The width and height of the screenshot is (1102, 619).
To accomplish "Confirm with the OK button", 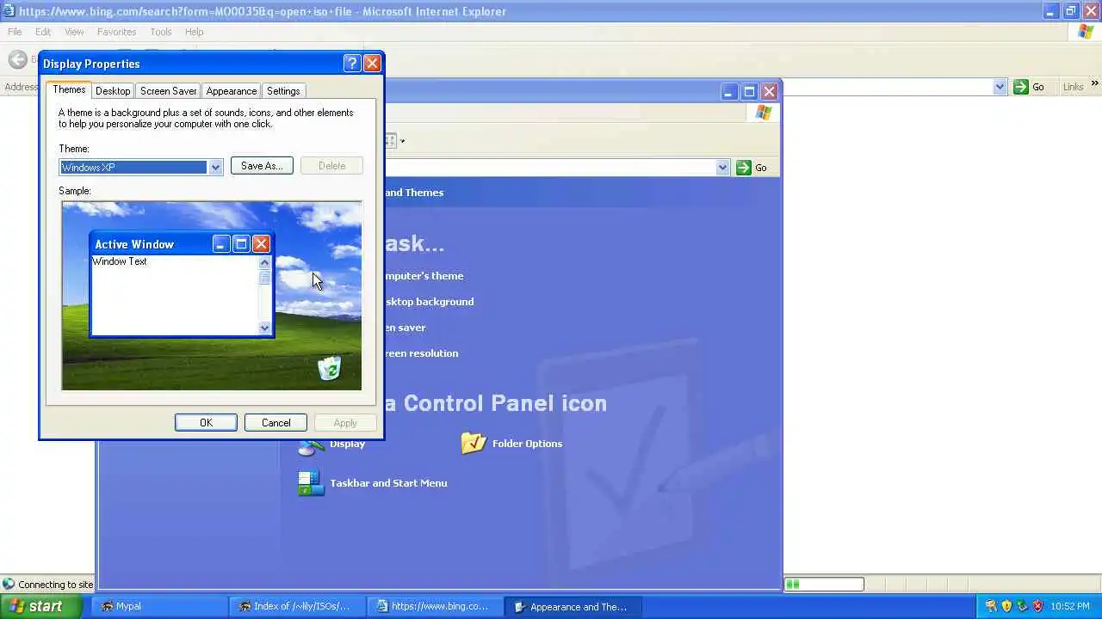I will (x=206, y=423).
